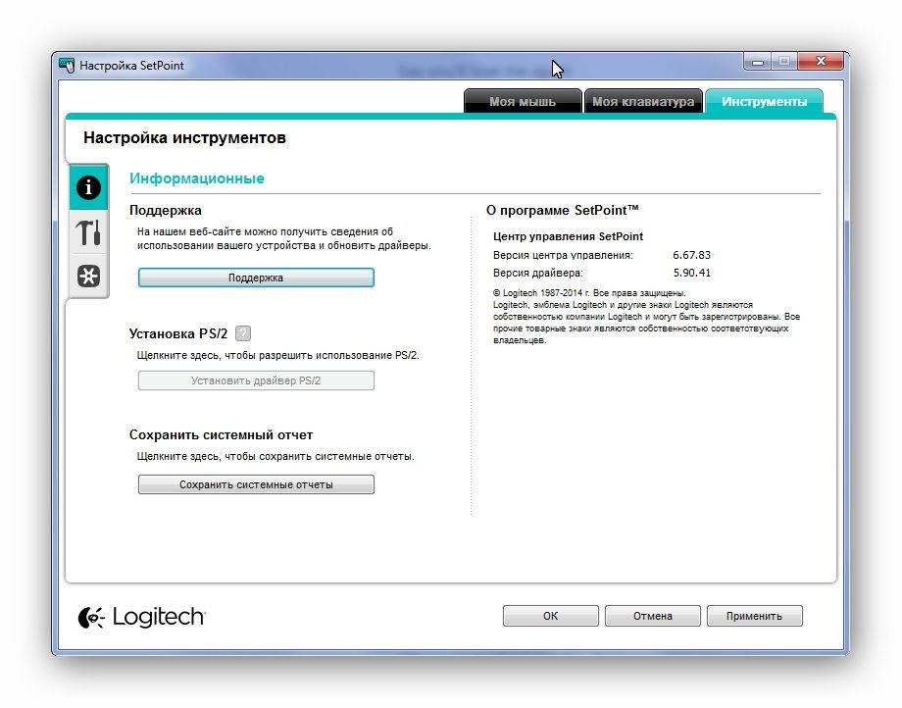Click the Поддержка button
Screen dimensions: 902x708
[256, 278]
